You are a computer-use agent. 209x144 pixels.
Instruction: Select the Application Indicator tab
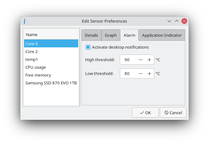[162, 35]
